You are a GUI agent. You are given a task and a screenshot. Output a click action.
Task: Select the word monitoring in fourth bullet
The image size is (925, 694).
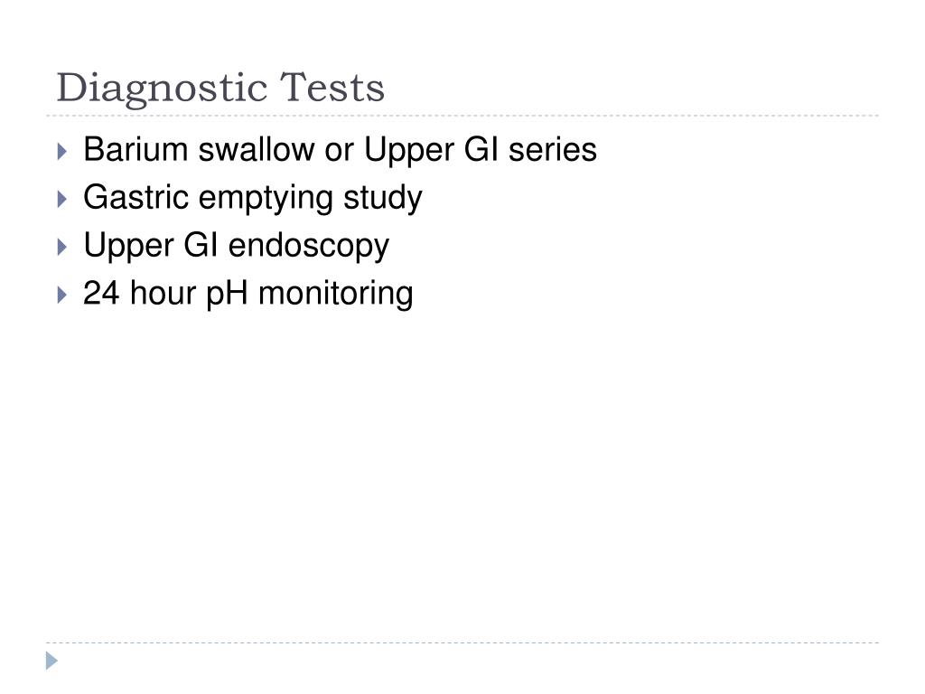[336, 295]
